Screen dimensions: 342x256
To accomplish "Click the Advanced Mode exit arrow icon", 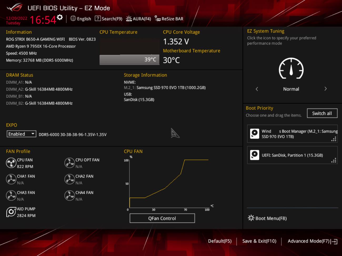I will (334, 241).
